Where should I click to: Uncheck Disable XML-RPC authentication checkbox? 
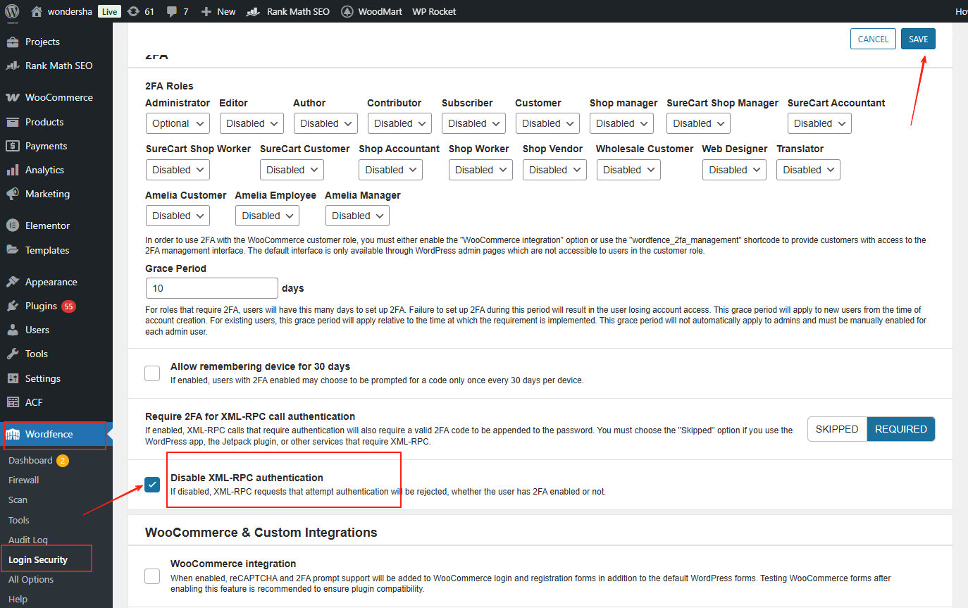[152, 485]
